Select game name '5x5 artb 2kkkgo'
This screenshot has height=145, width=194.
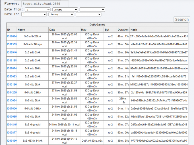33,44
